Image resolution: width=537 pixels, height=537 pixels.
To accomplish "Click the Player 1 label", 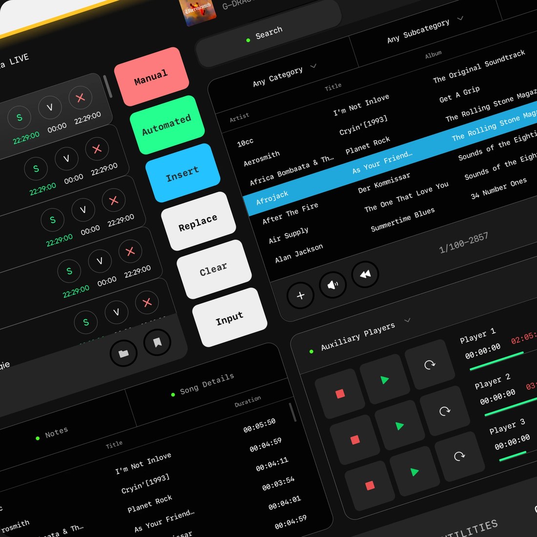I will [477, 336].
